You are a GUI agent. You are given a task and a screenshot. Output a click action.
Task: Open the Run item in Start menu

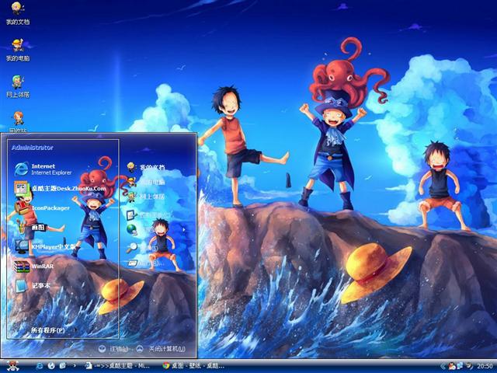[x=146, y=263]
